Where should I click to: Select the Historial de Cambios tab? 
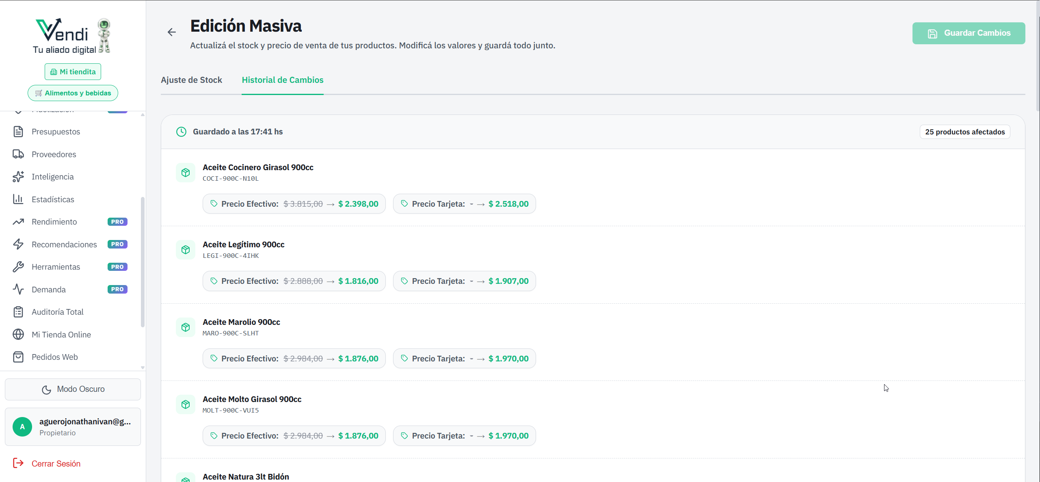click(x=283, y=80)
